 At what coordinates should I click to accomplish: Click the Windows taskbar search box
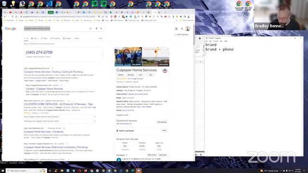[x=26, y=171]
